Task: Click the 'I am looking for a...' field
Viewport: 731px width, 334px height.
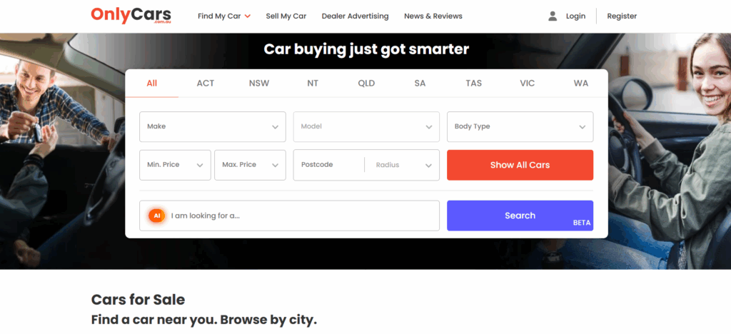Action: [x=290, y=216]
